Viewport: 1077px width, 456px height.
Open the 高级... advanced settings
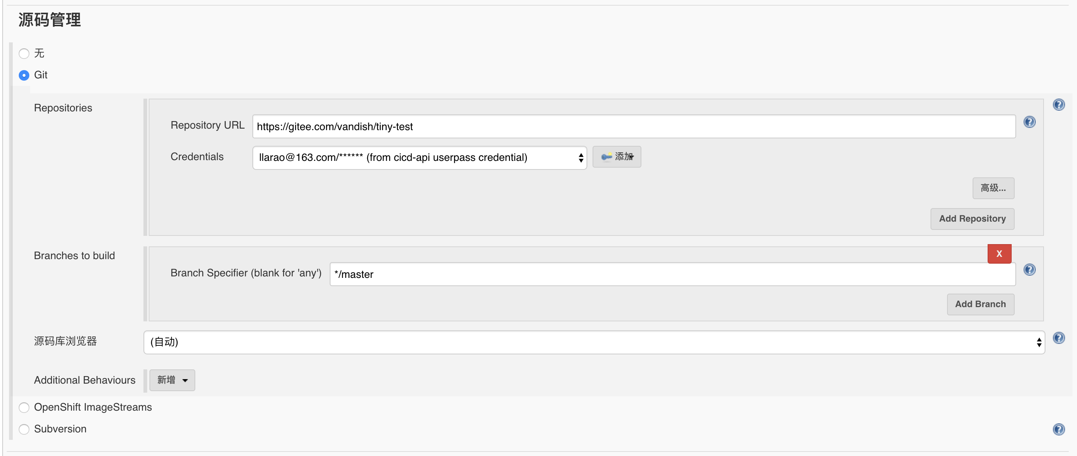pos(993,188)
